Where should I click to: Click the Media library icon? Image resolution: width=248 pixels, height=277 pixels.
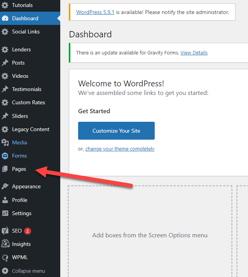5,142
